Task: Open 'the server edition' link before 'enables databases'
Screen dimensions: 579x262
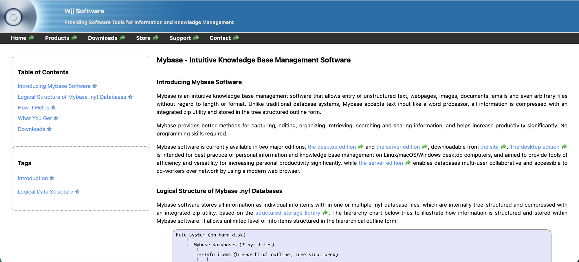Action: click(381, 163)
